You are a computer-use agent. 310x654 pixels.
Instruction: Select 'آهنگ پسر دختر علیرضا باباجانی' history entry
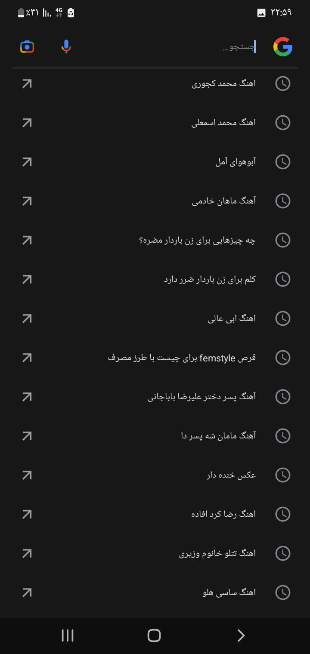pos(201,397)
